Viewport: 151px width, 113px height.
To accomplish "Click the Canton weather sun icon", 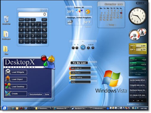I will click(88, 12).
